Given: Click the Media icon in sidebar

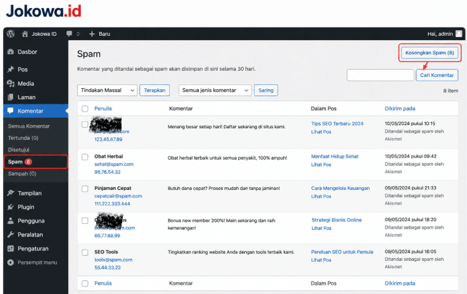Looking at the screenshot, I should [10, 84].
